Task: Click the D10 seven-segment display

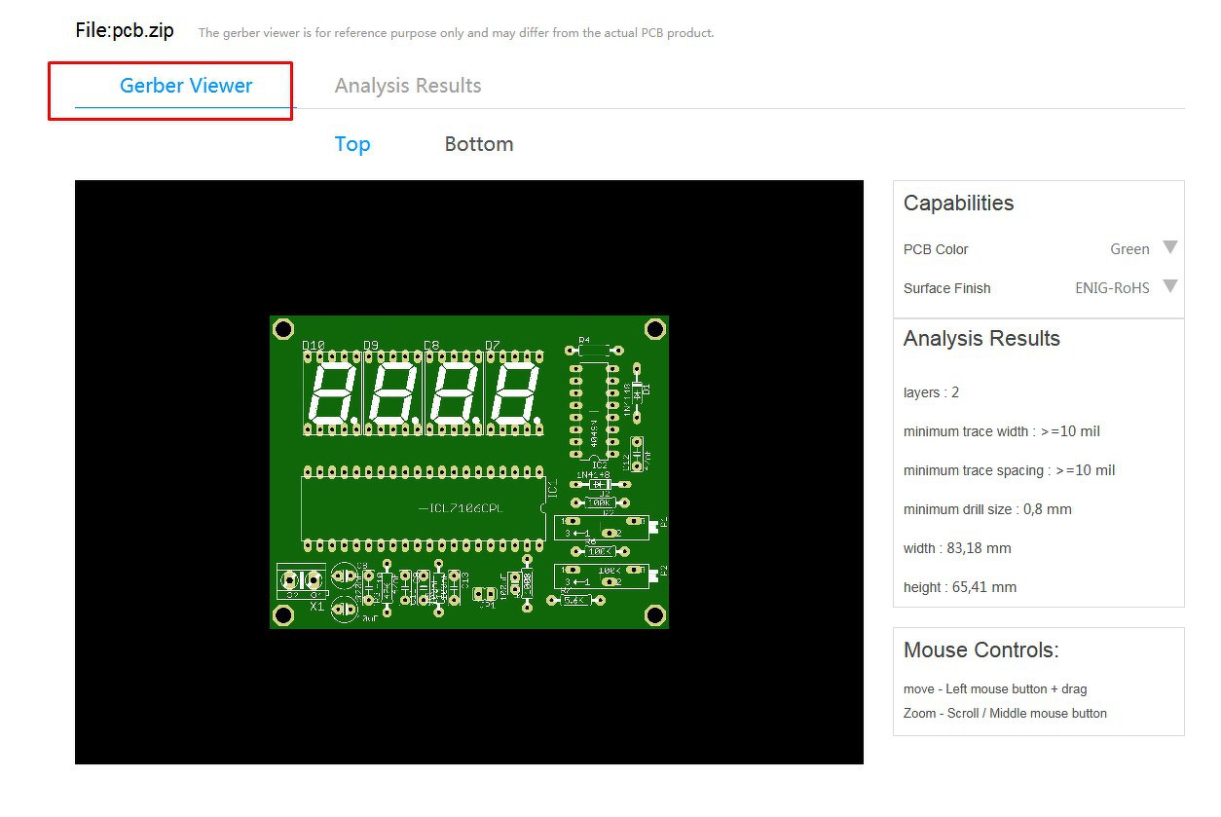Action: [x=332, y=392]
